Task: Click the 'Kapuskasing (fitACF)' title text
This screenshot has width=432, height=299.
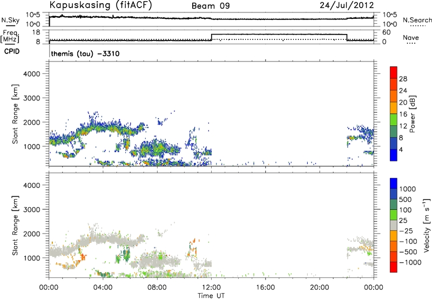Action: click(x=100, y=5)
